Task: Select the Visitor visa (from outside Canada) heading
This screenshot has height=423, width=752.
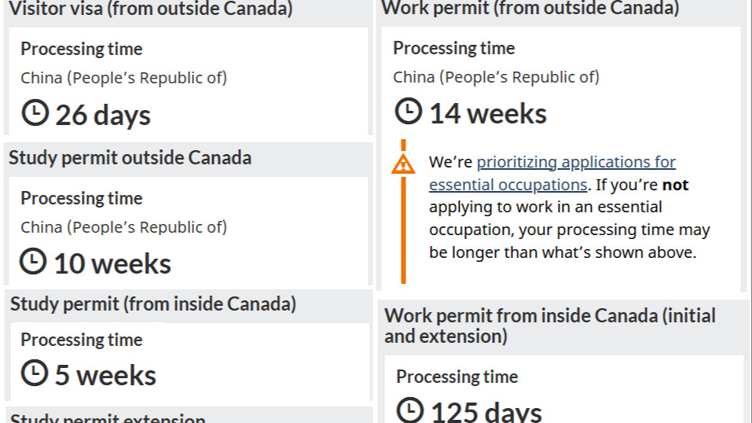Action: (151, 9)
